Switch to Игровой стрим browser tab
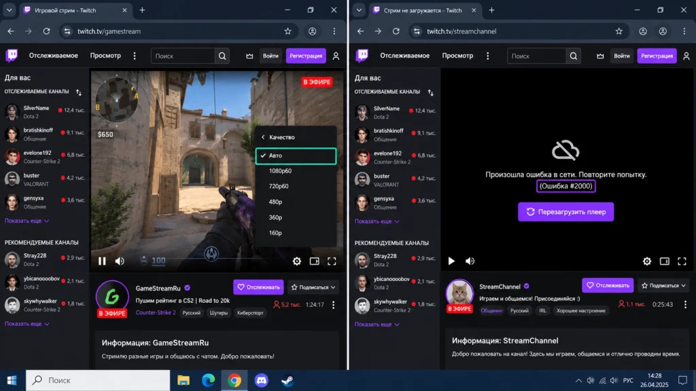This screenshot has height=391, width=696. [x=75, y=10]
